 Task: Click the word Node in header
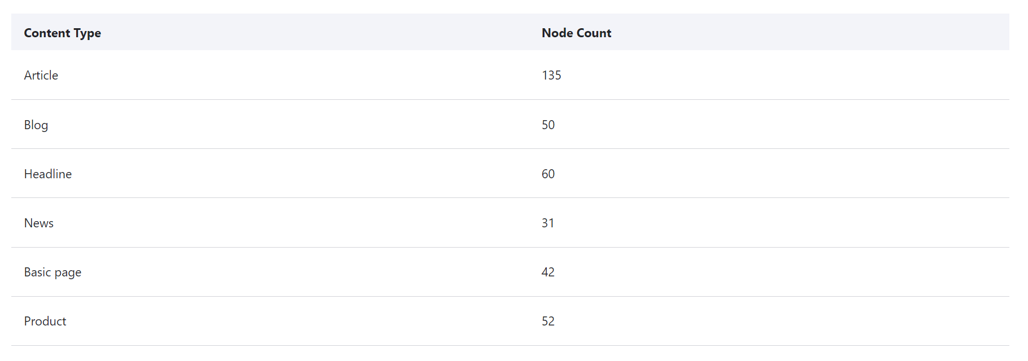tap(557, 33)
